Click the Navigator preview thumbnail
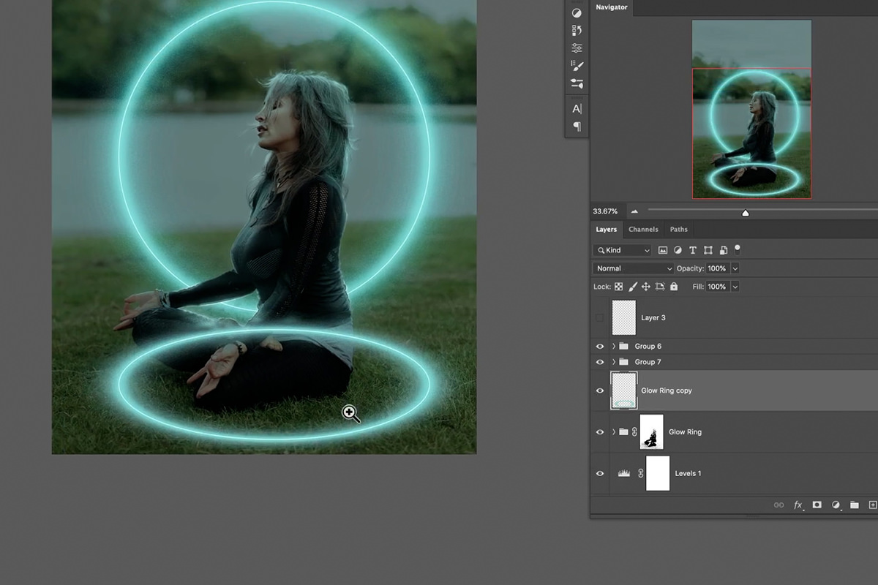 (x=752, y=109)
